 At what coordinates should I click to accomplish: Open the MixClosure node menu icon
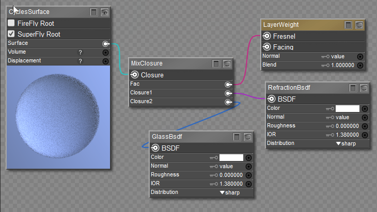pyautogui.click(x=216, y=63)
